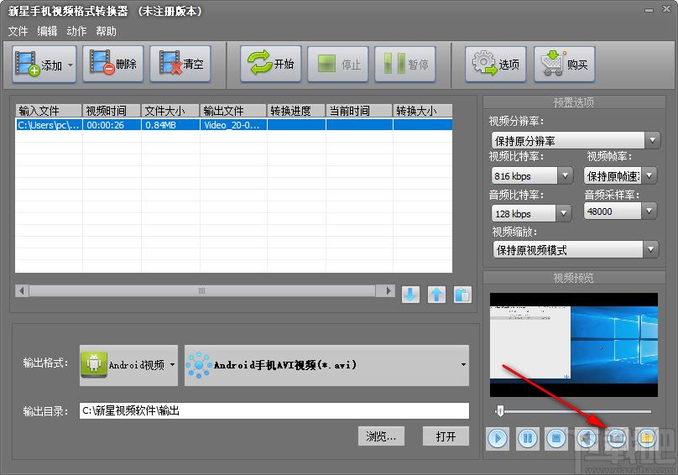Image resolution: width=678 pixels, height=475 pixels.
Task: Click the 输出目录 path input field
Action: (x=274, y=410)
